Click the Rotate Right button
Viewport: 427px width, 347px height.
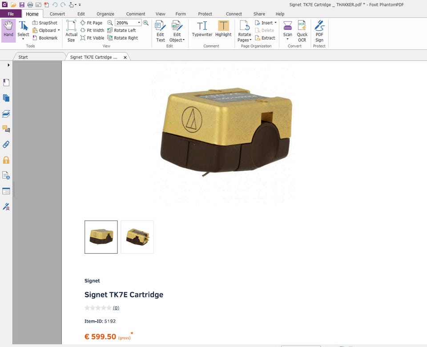123,38
